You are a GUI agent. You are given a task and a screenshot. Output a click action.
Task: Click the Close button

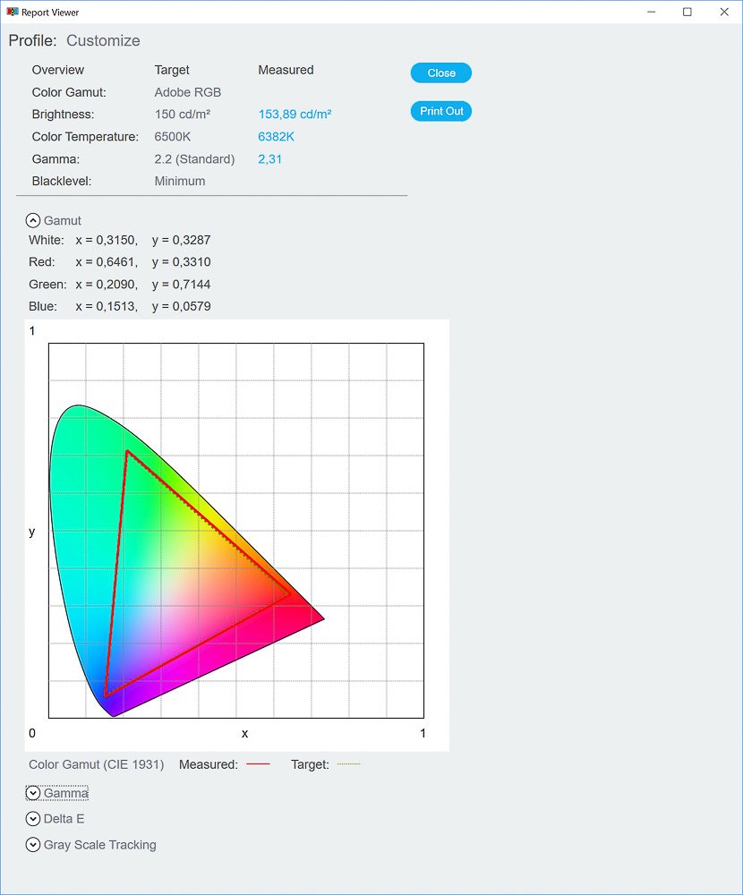click(x=441, y=73)
